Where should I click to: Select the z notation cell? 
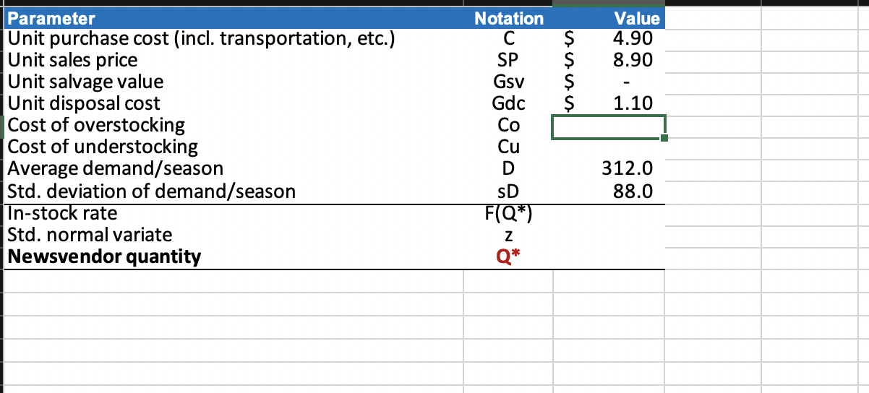[508, 235]
